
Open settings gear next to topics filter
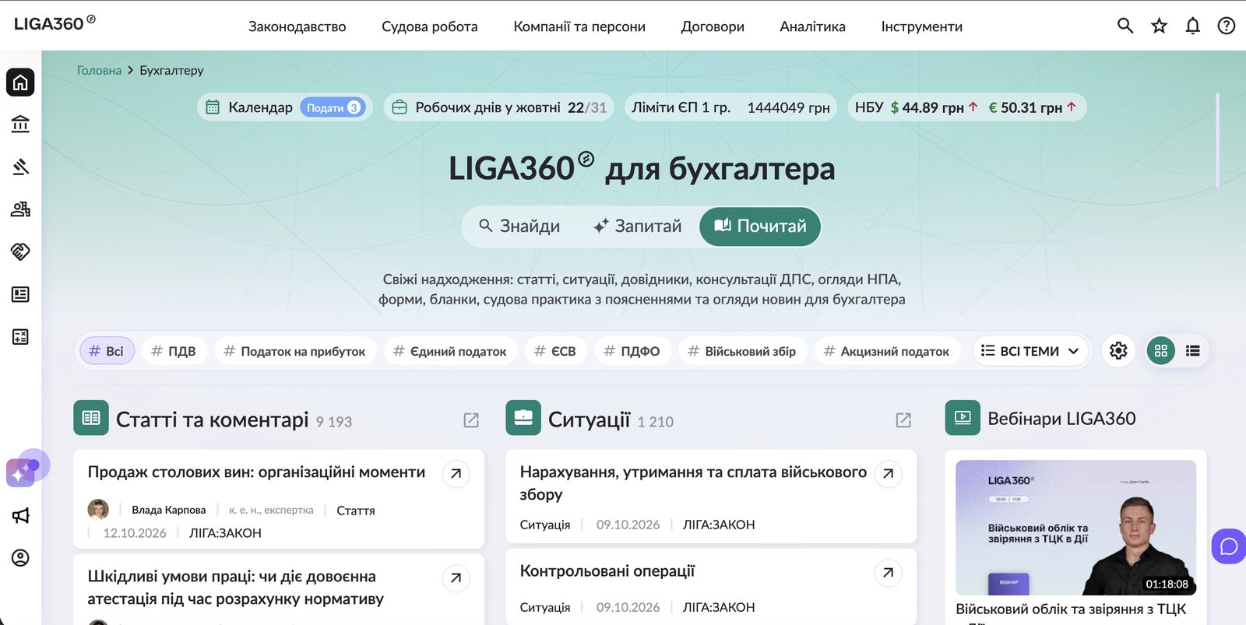(x=1118, y=351)
